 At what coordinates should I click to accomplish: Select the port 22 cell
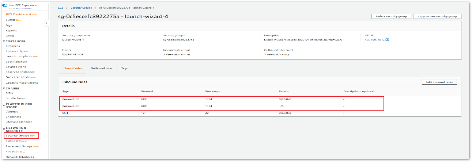207,113
